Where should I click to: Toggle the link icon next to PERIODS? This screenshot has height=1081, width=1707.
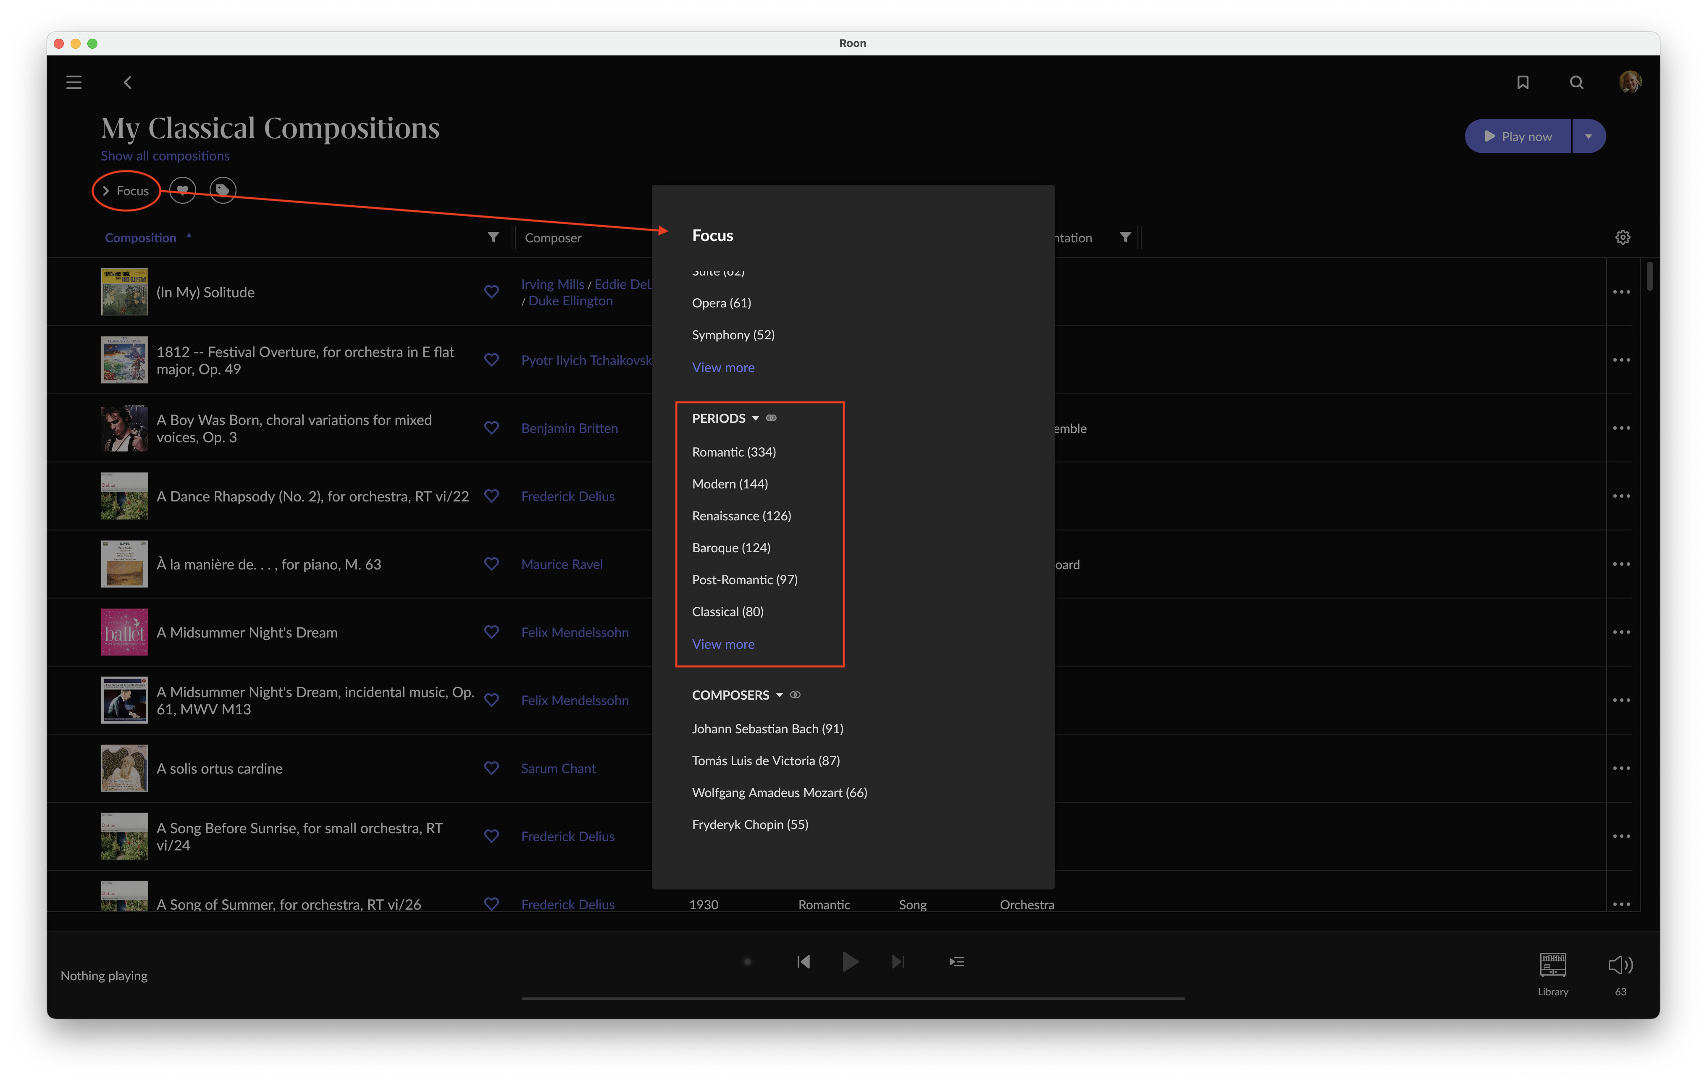pos(771,418)
